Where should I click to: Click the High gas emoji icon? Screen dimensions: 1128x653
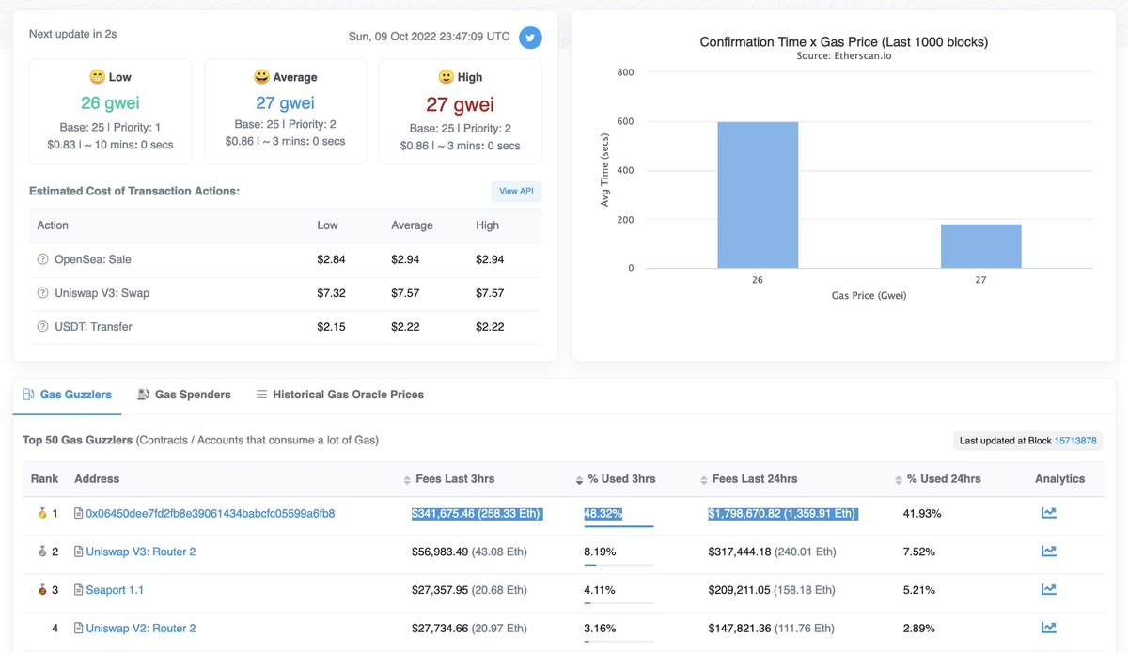pyautogui.click(x=446, y=77)
